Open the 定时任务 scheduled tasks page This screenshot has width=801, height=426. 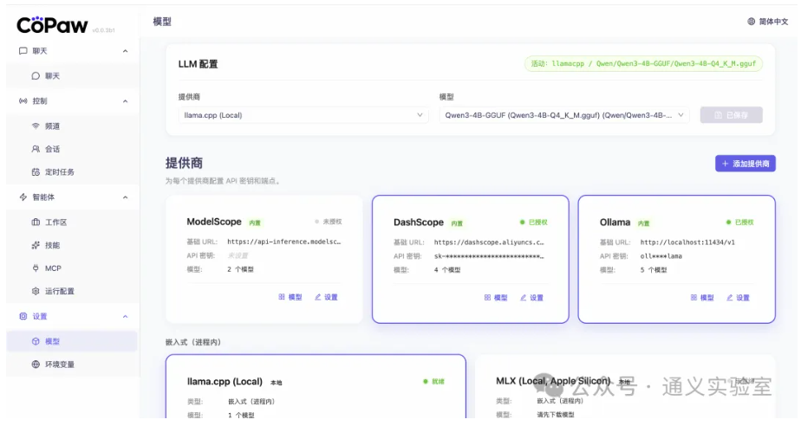(72, 172)
